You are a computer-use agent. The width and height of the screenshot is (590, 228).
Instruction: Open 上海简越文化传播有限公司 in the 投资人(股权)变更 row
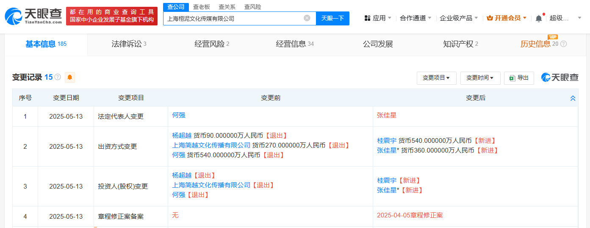click(x=211, y=185)
